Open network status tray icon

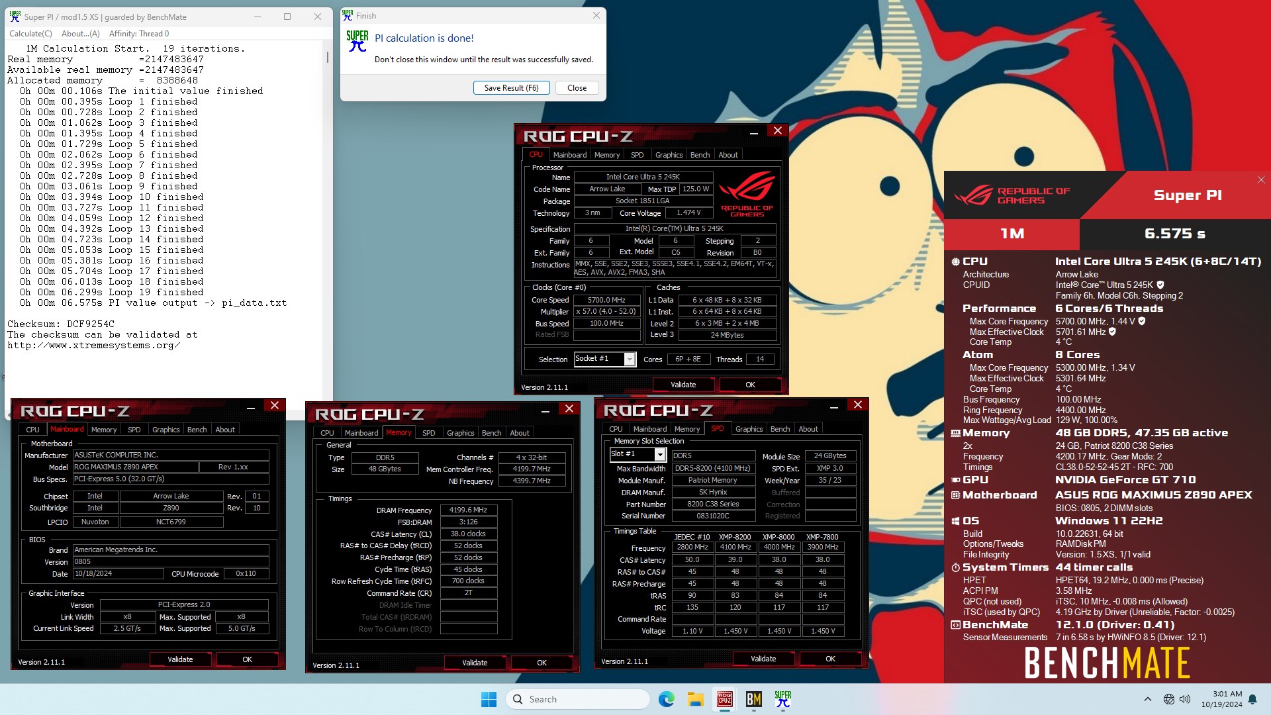pos(1169,699)
